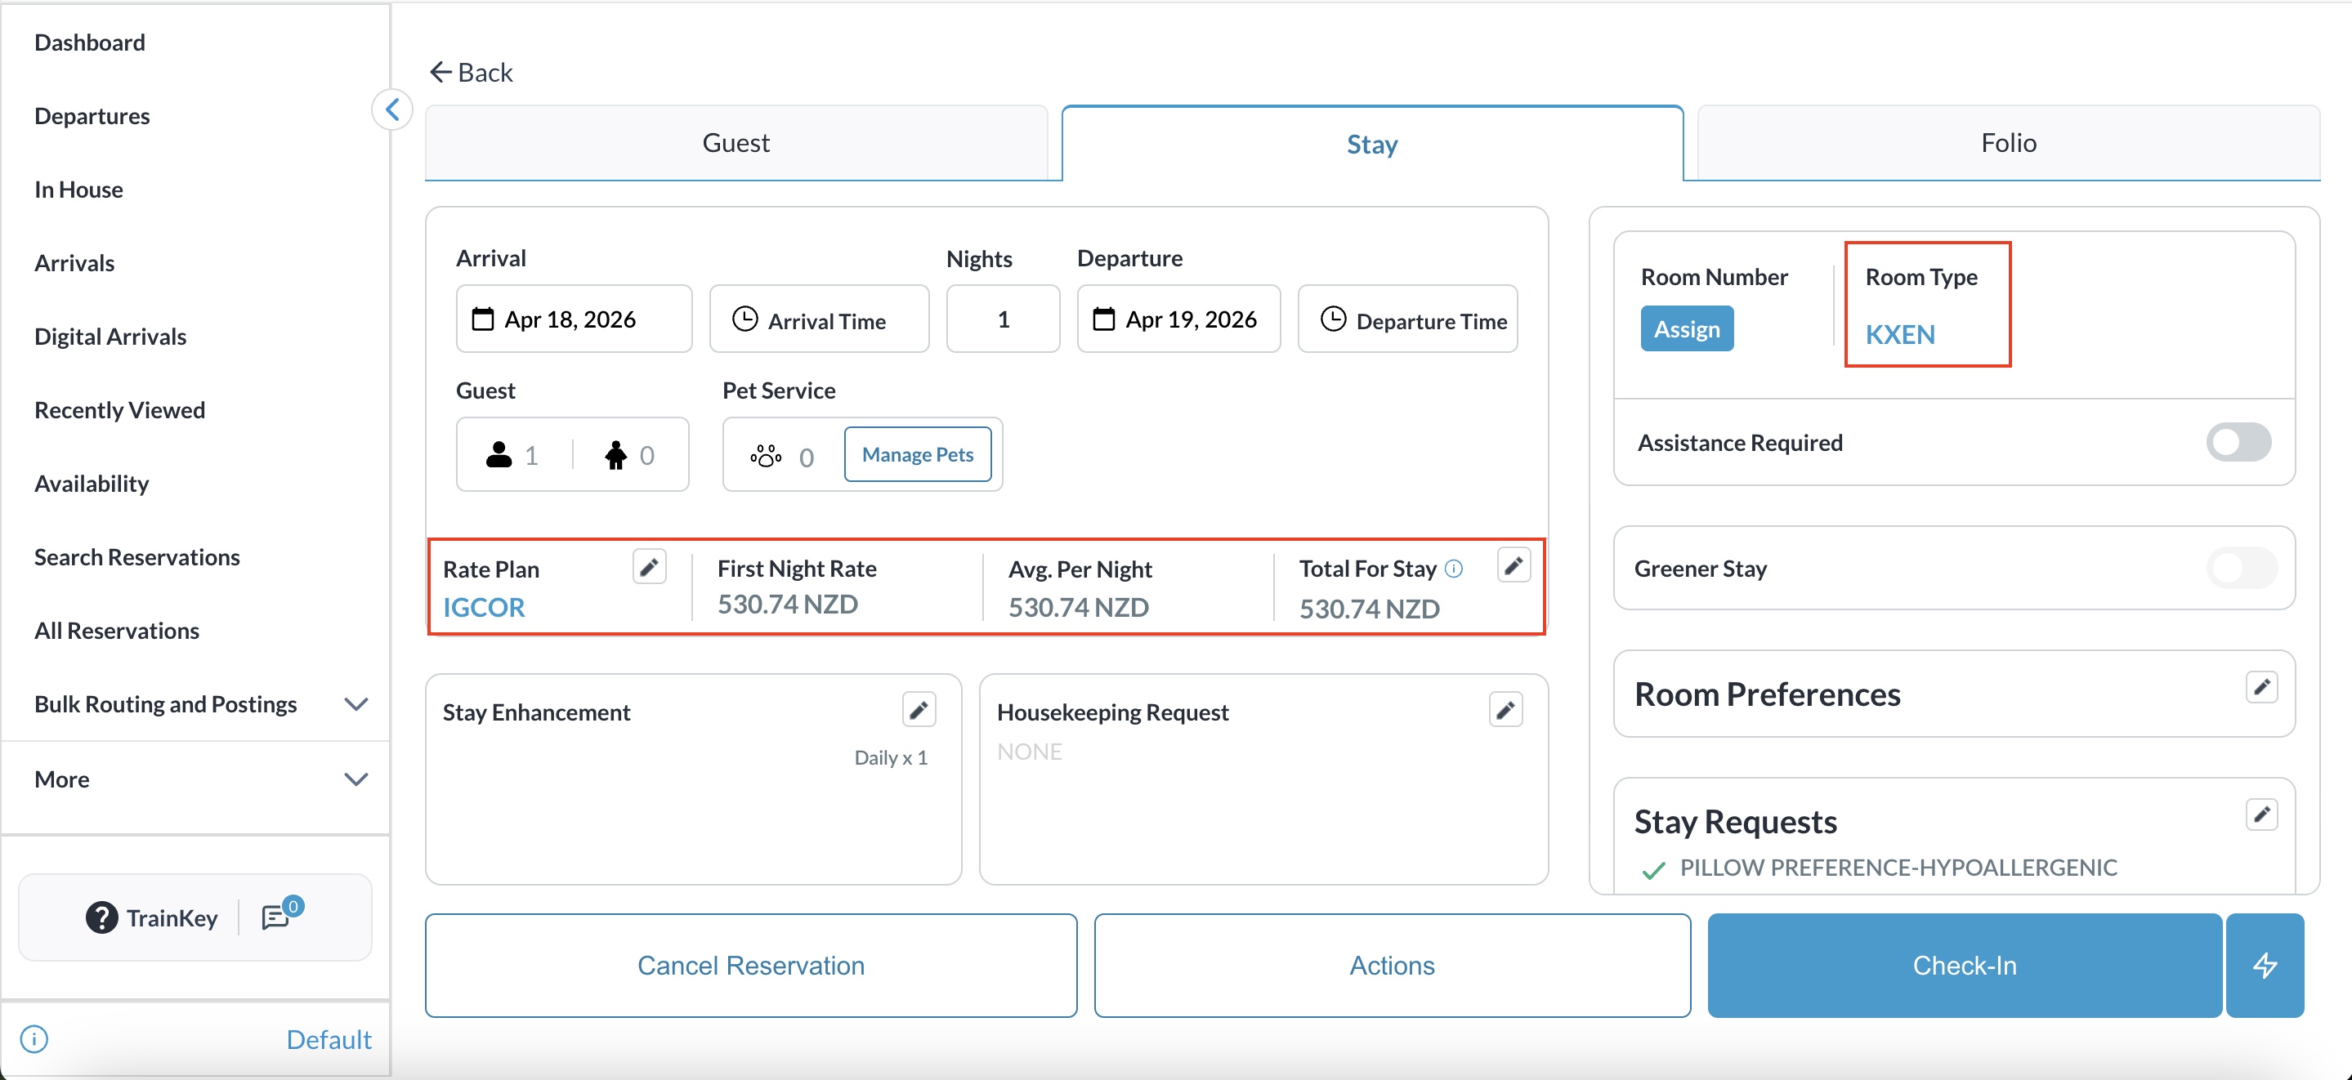Open the Arrival Time picker
Screen dimensions: 2352x1080
[x=819, y=319]
